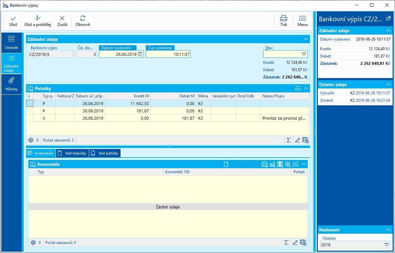This screenshot has height=253, width=395.
Task: Open the Období 2019 dropdown
Action: (386, 245)
